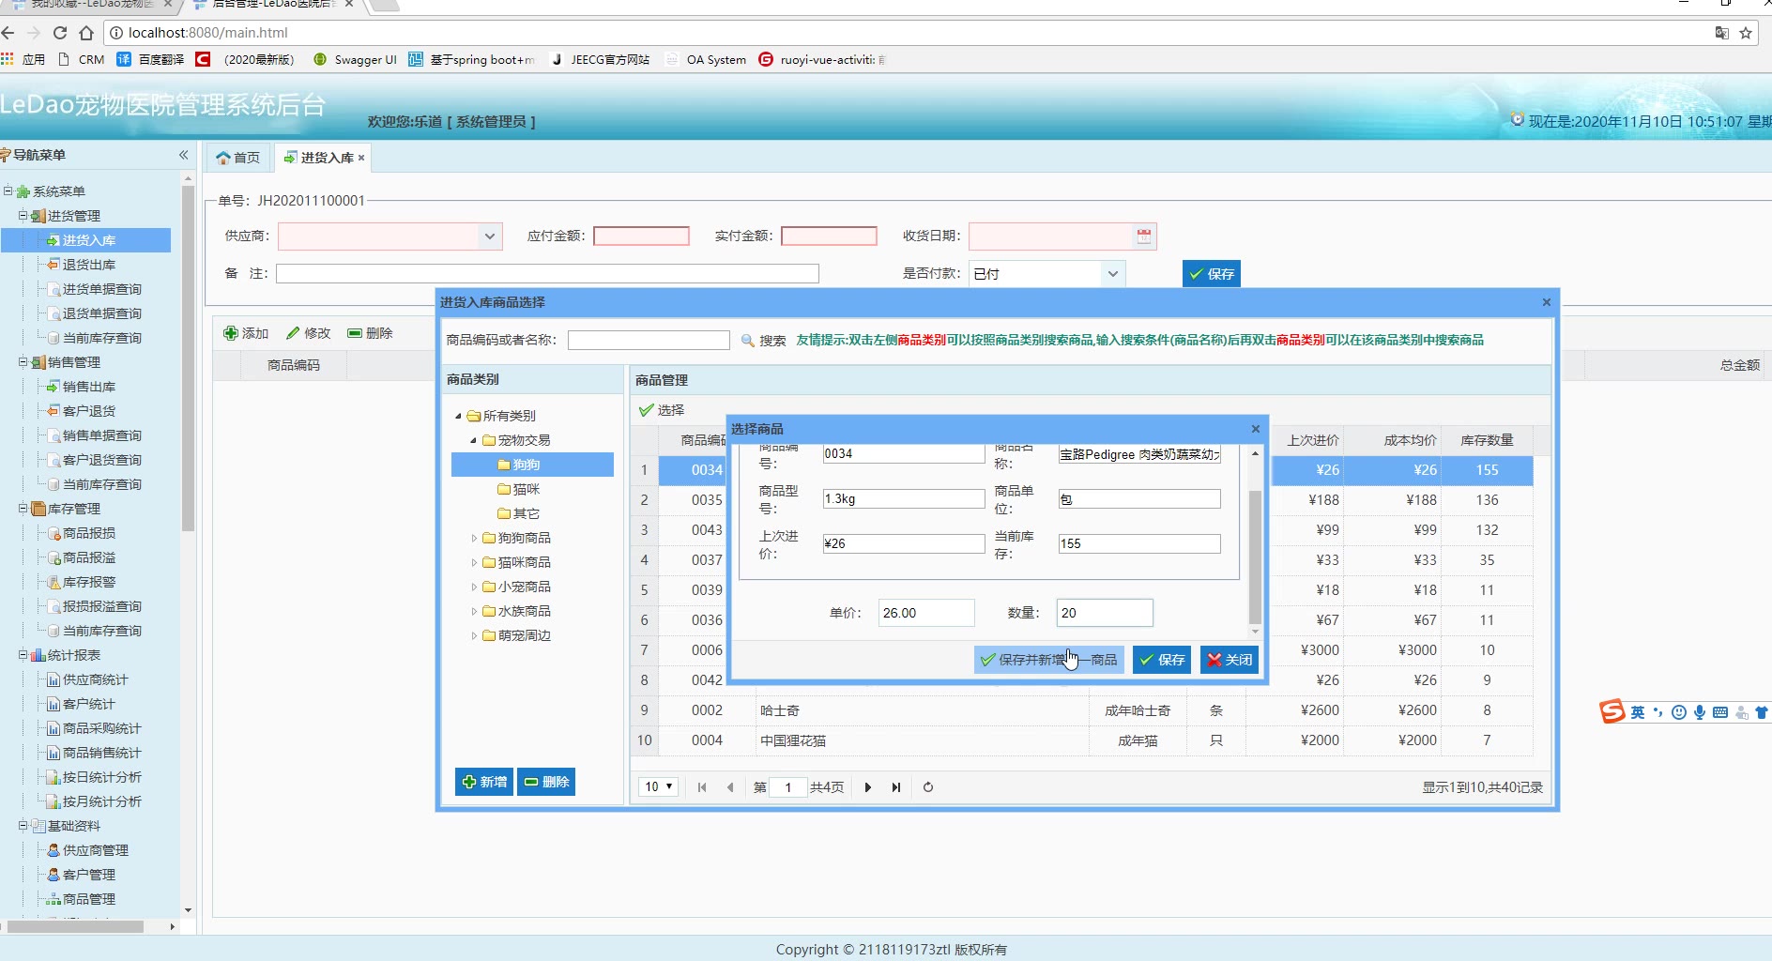Click the search magnifier icon in product dialog

tap(748, 341)
